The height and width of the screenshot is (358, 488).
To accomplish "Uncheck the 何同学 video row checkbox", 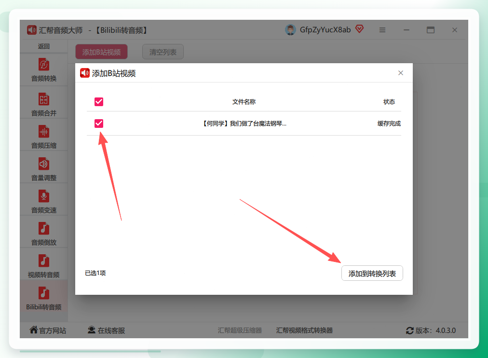I will coord(99,124).
